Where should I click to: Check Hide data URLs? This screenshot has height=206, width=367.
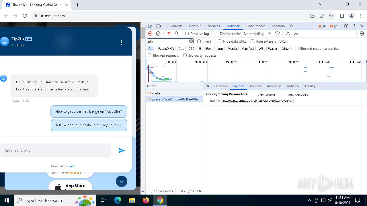[220, 41]
